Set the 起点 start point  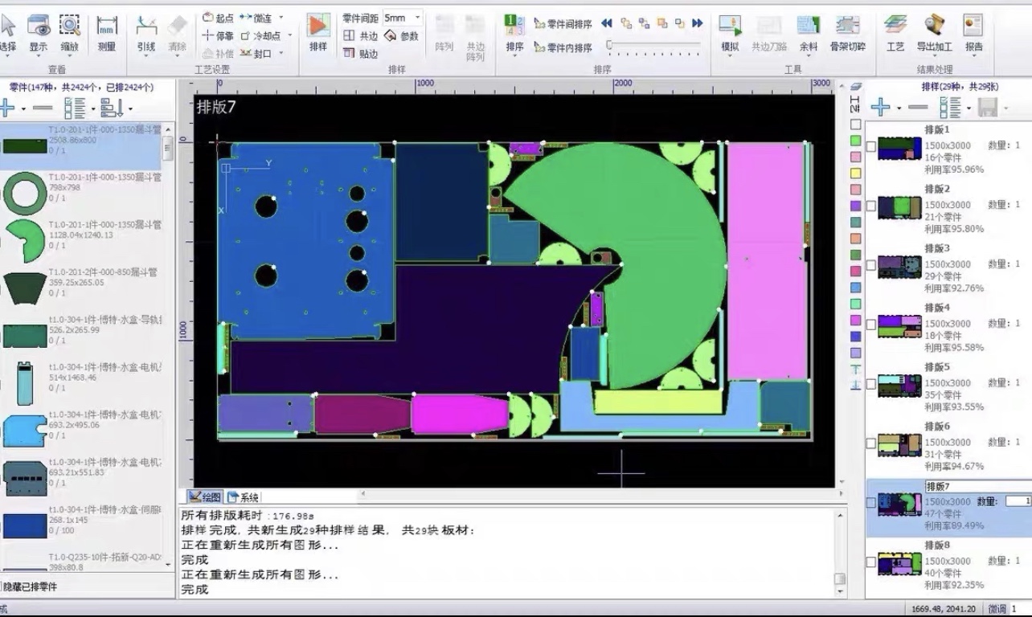(x=218, y=17)
